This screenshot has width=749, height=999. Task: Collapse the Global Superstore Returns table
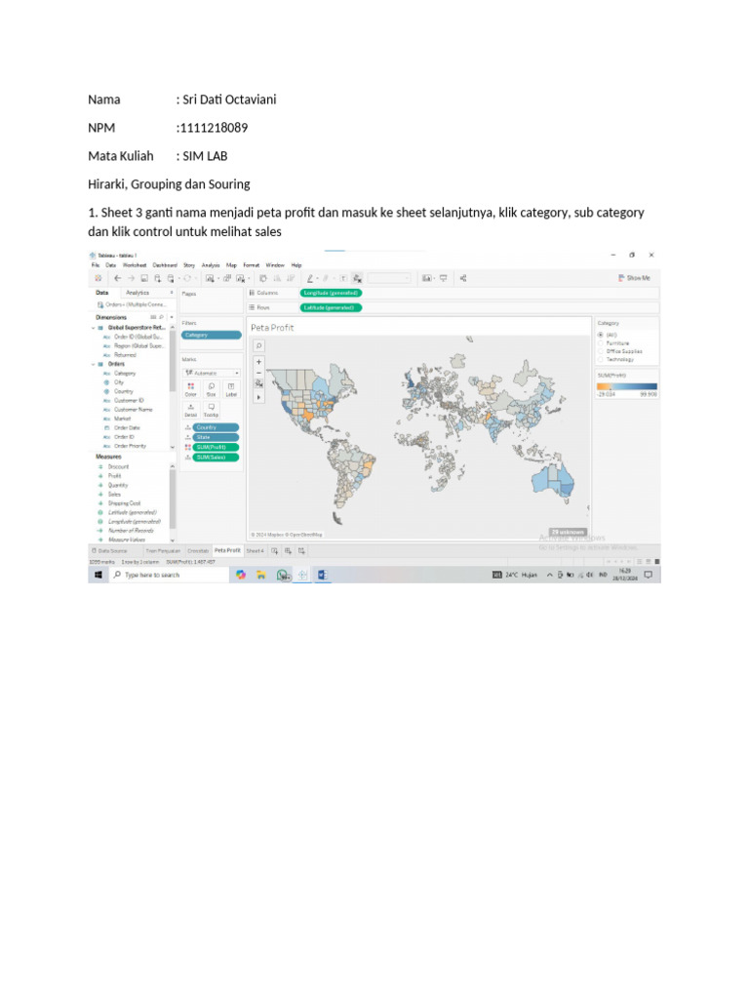tap(93, 328)
